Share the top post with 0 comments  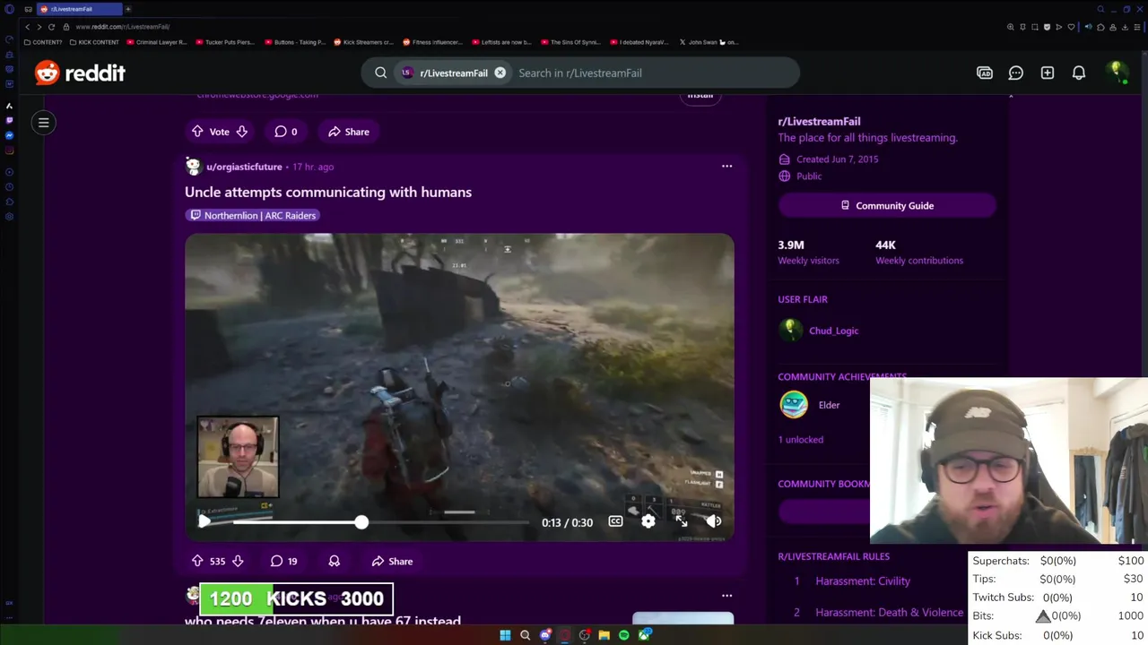point(349,132)
